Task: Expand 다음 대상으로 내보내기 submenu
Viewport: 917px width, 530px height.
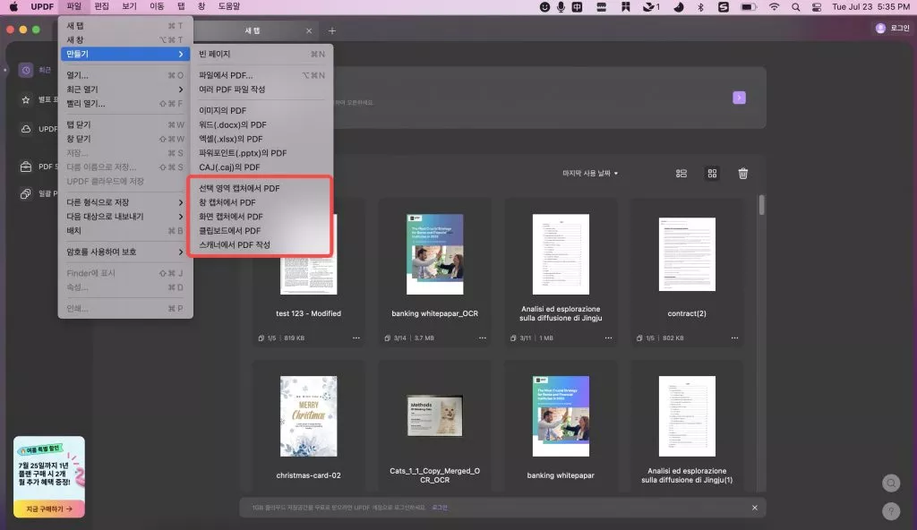Action: (125, 217)
